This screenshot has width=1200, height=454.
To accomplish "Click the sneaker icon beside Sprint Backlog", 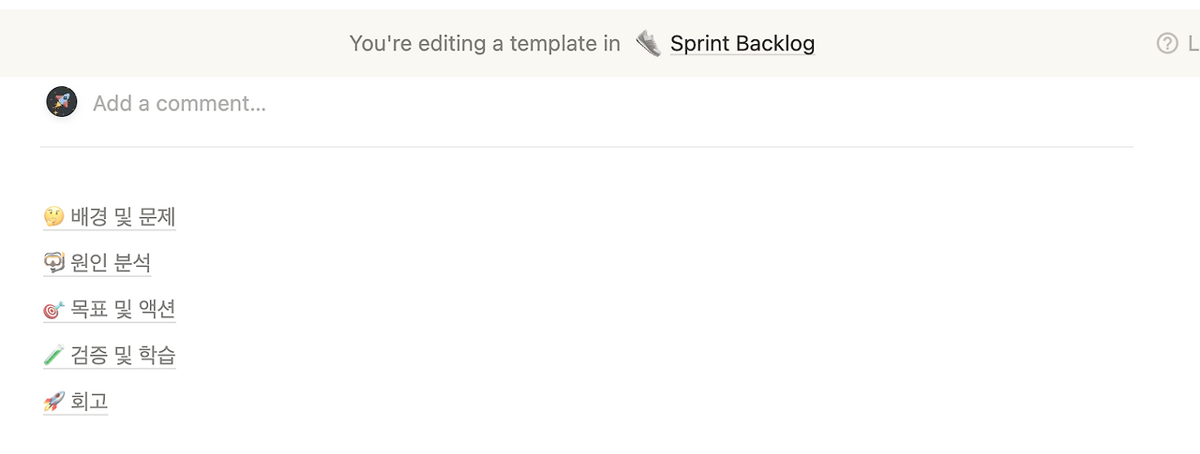I will coord(648,43).
